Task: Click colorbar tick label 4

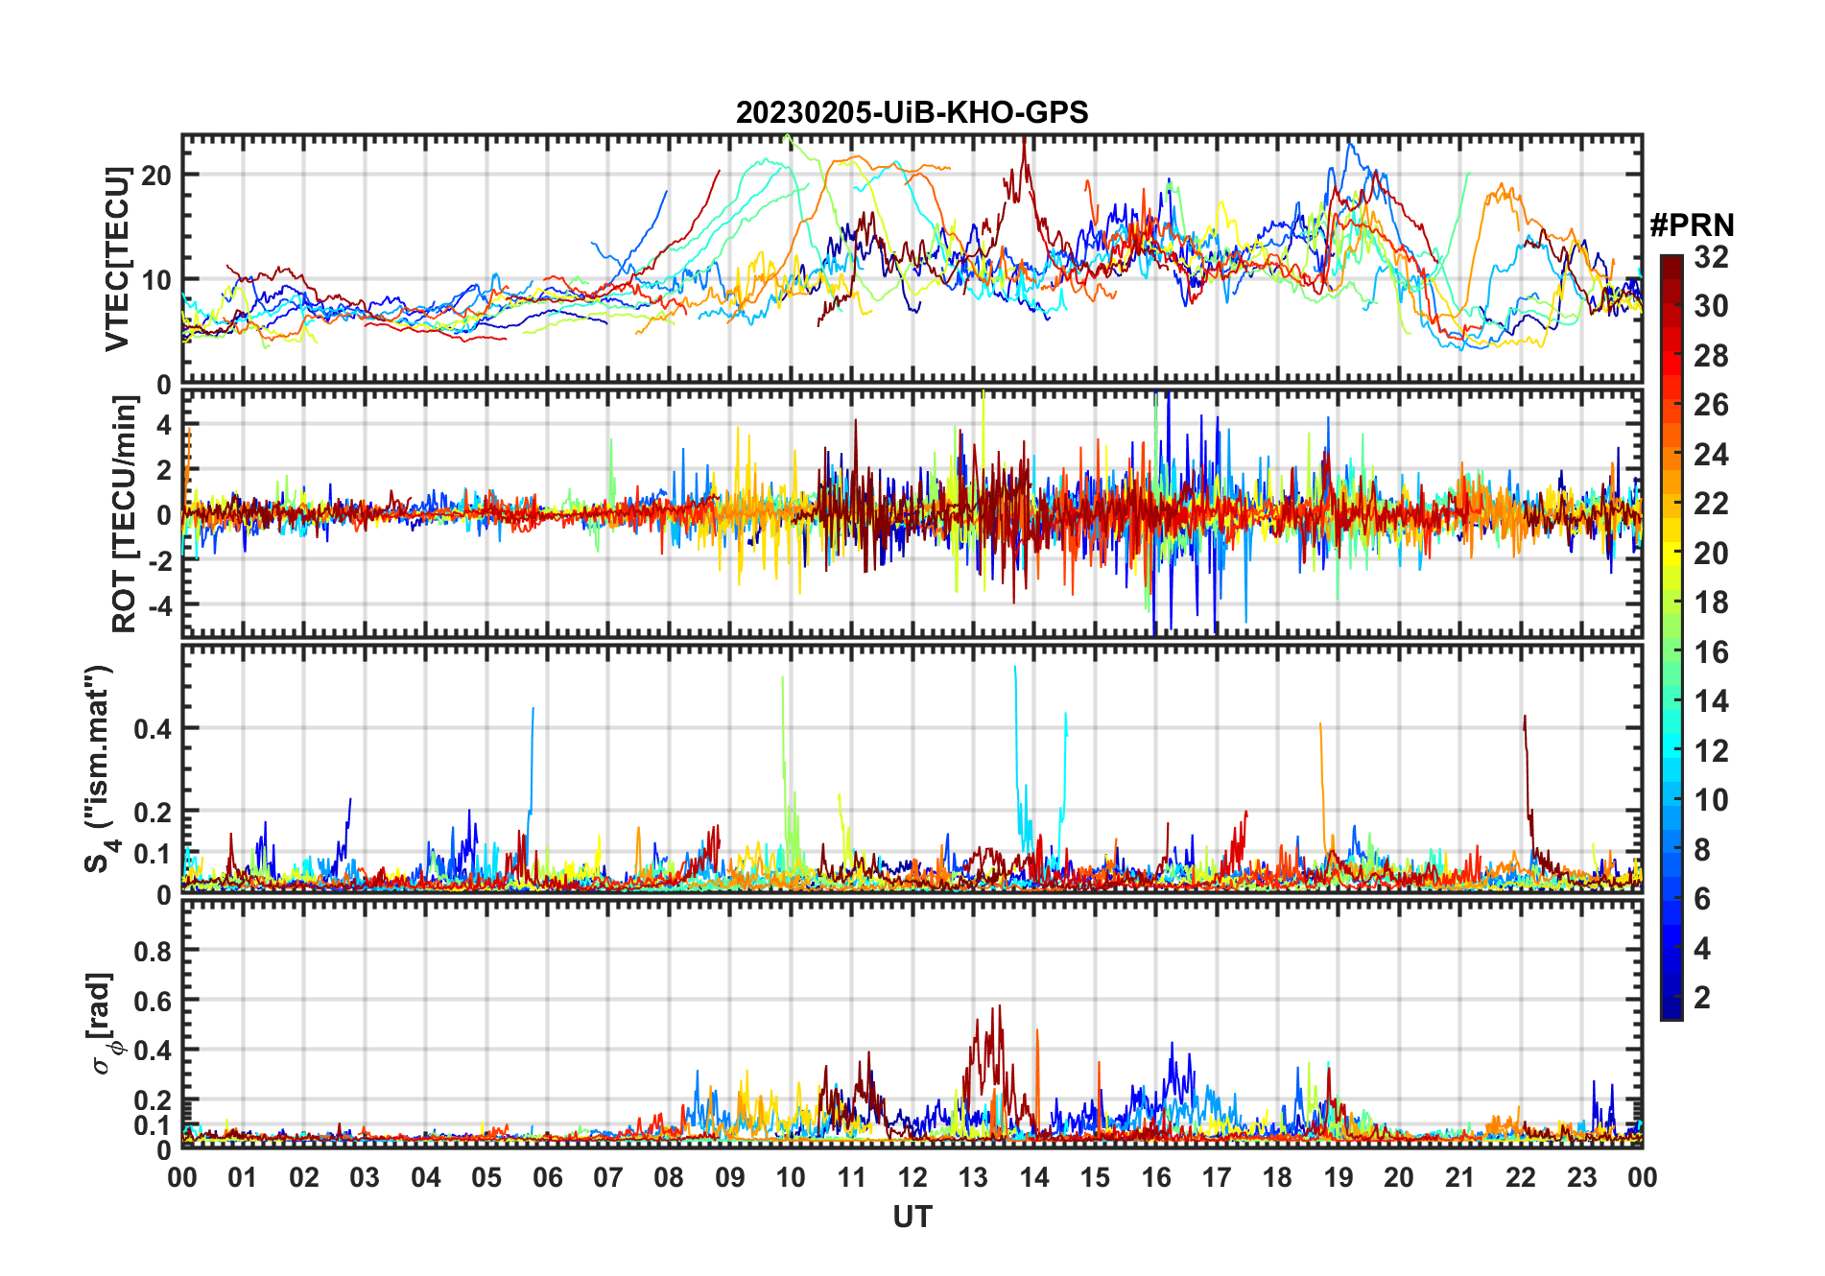Action: pos(1703,949)
